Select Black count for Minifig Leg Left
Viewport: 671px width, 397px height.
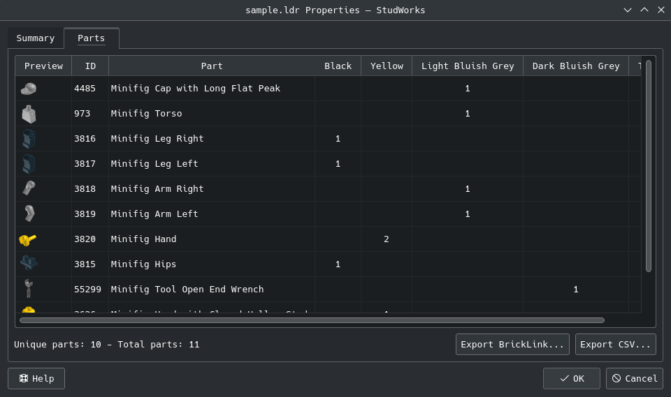[x=338, y=164]
